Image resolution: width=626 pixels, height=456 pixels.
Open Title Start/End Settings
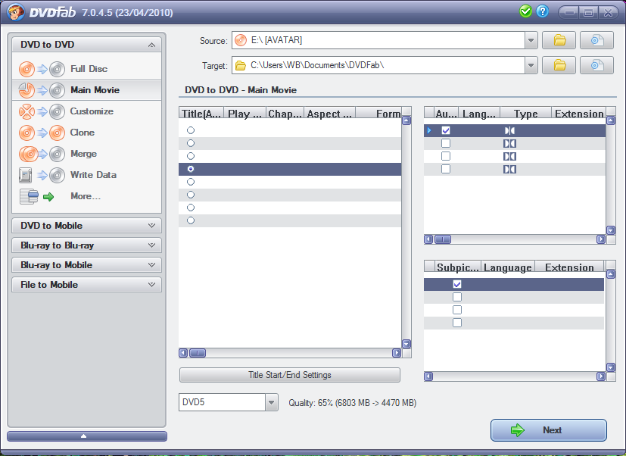[x=290, y=375]
